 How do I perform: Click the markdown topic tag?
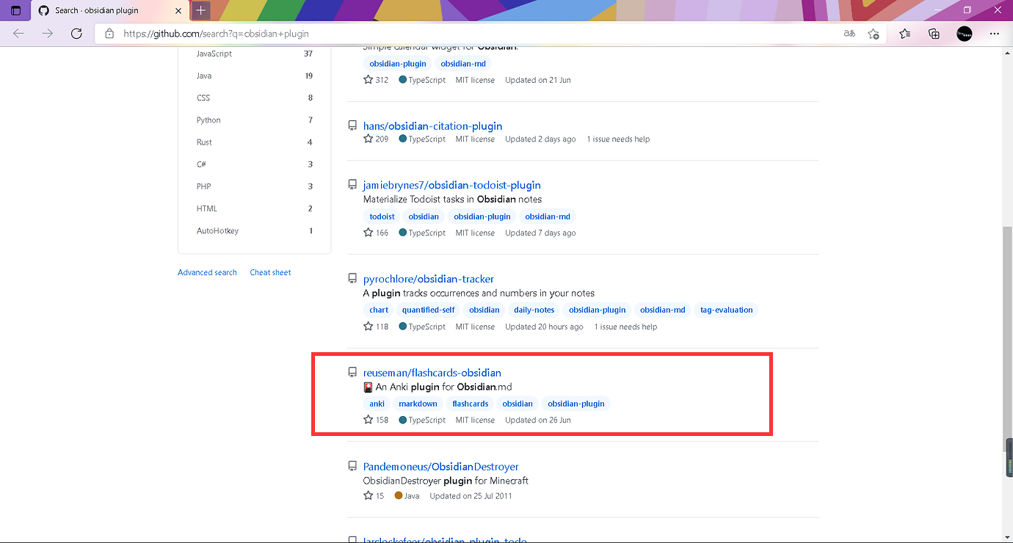tap(418, 404)
